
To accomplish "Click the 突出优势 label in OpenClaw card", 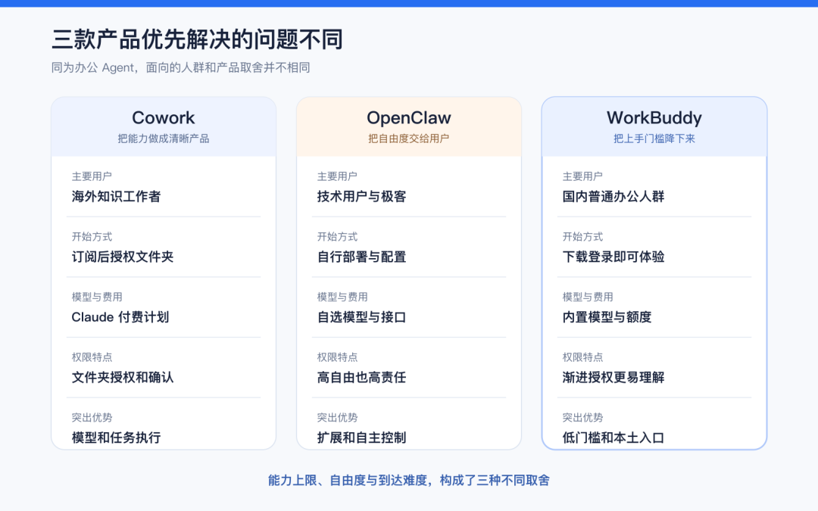I will (337, 418).
